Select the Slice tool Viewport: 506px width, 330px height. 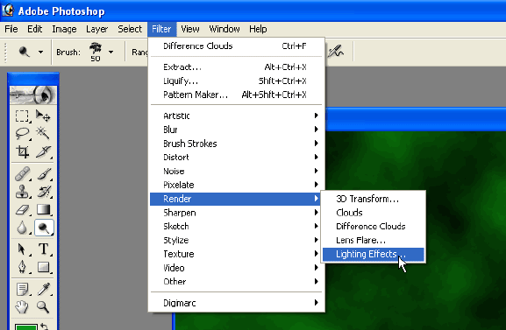tap(43, 151)
